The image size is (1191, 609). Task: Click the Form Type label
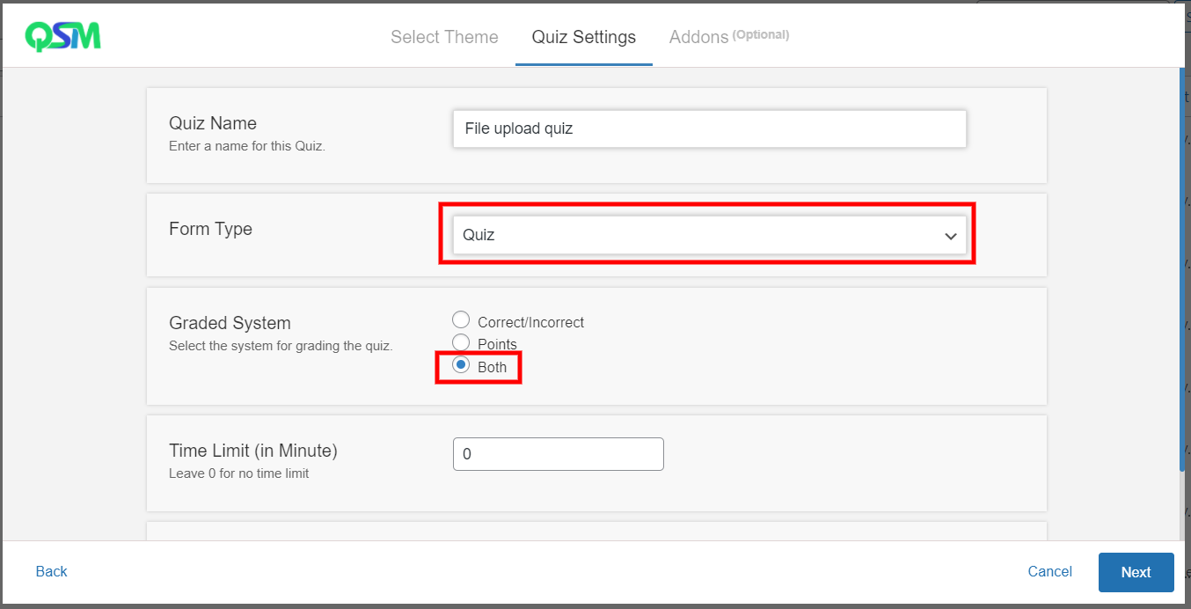click(210, 229)
